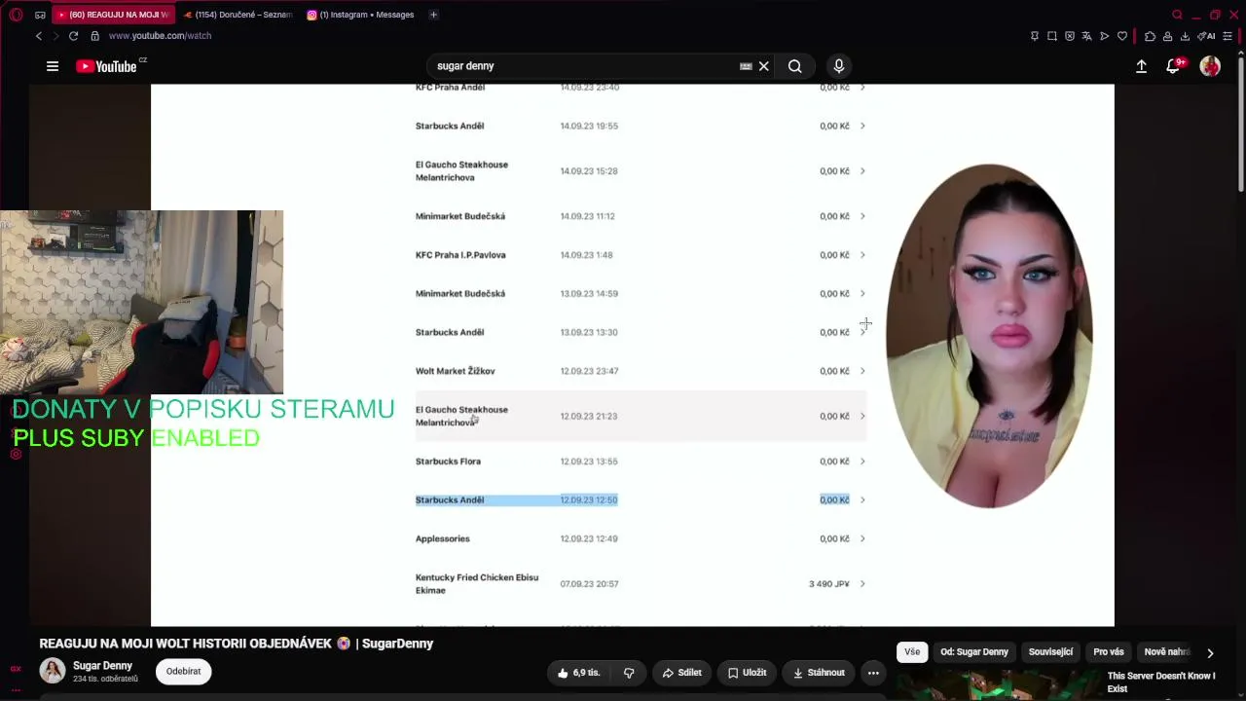
Task: Expand the Minimarket Budečská 14.09.23 order chevron
Action: click(x=862, y=216)
